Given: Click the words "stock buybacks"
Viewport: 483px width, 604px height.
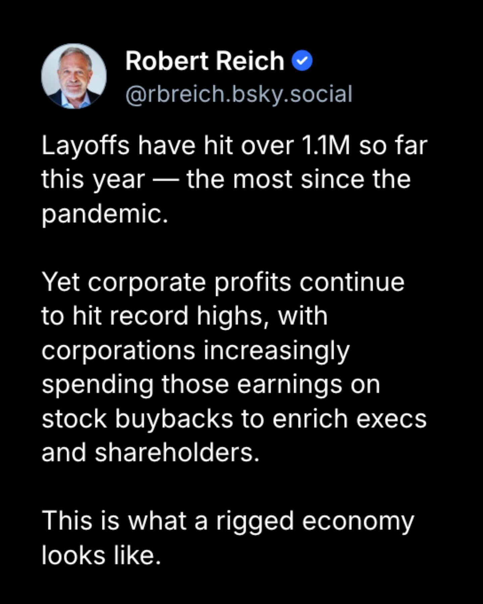Looking at the screenshot, I should (138, 419).
